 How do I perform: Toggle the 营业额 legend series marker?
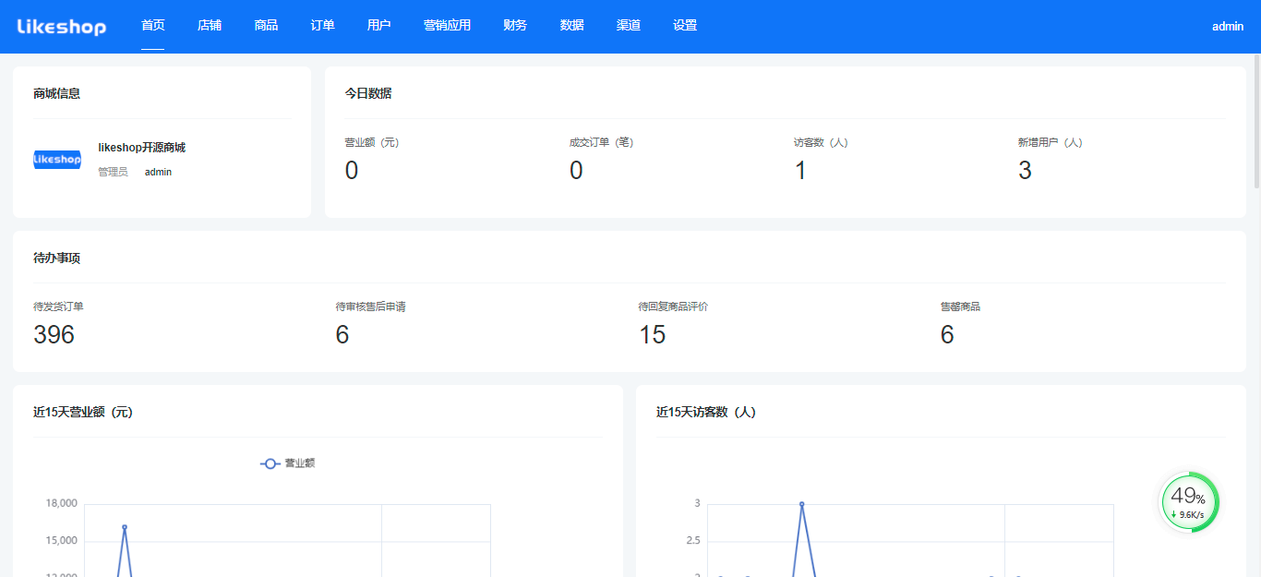[x=270, y=463]
